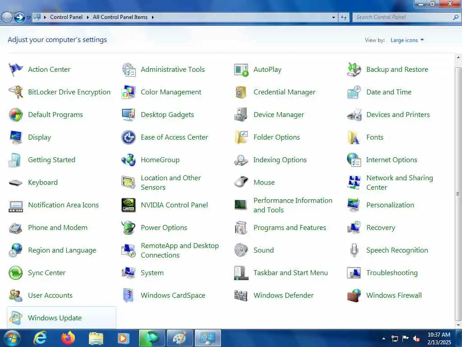462x347 pixels.
Task: Click the AutoPlay icon
Action: click(x=241, y=70)
